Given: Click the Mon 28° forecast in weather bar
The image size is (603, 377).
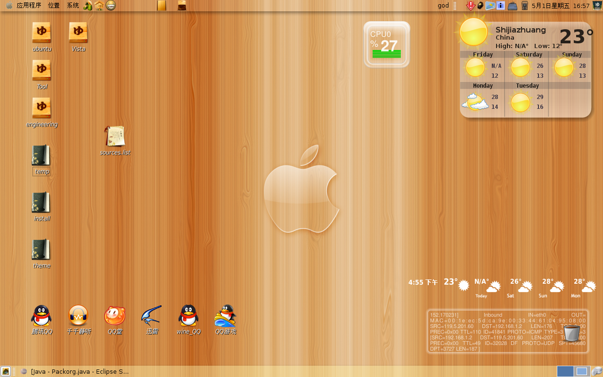Looking at the screenshot, I should (x=584, y=287).
